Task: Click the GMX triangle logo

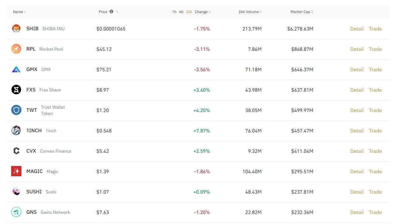Action: point(16,69)
